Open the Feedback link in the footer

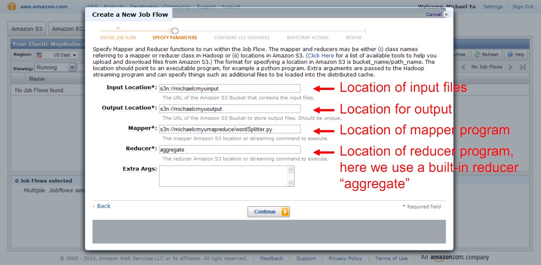click(271, 259)
